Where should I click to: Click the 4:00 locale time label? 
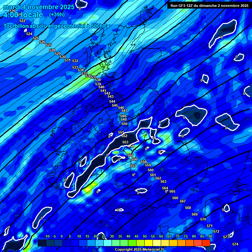click(23, 15)
